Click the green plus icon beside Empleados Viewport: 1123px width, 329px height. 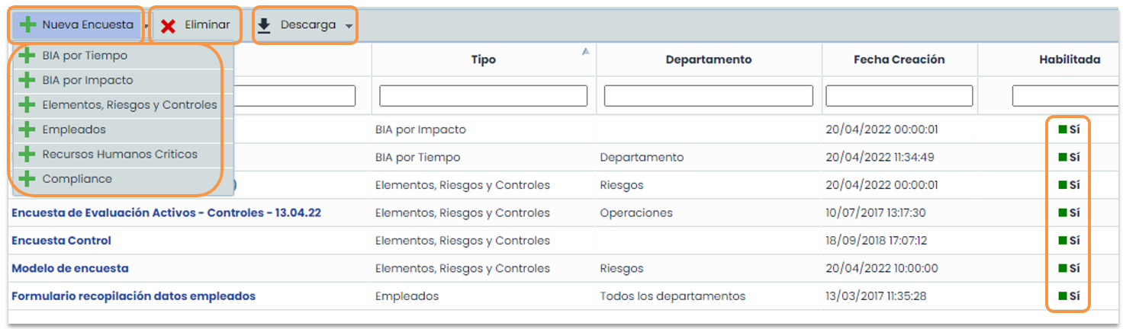(27, 129)
